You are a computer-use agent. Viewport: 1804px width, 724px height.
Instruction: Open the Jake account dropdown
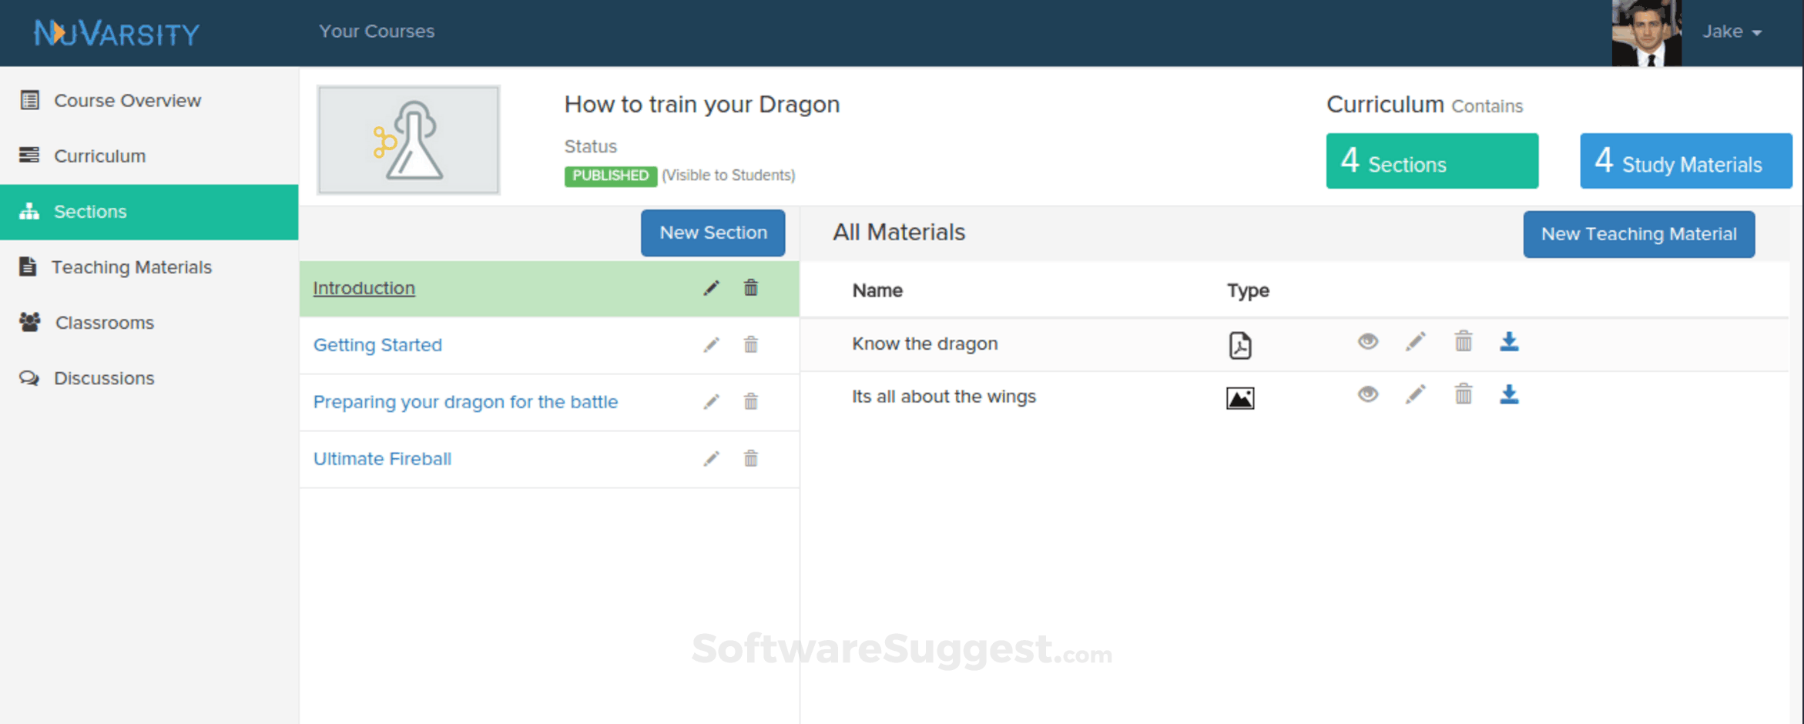tap(1732, 32)
